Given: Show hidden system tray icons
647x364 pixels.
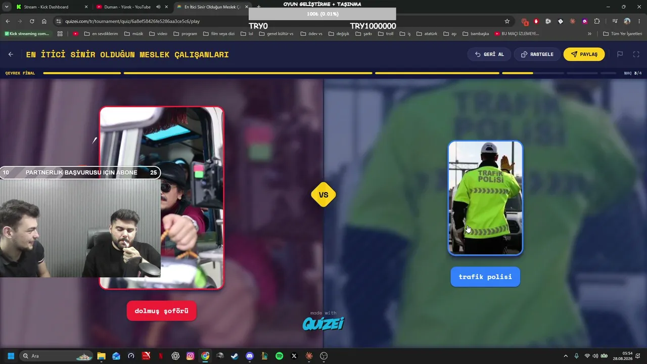Looking at the screenshot, I should tap(566, 356).
